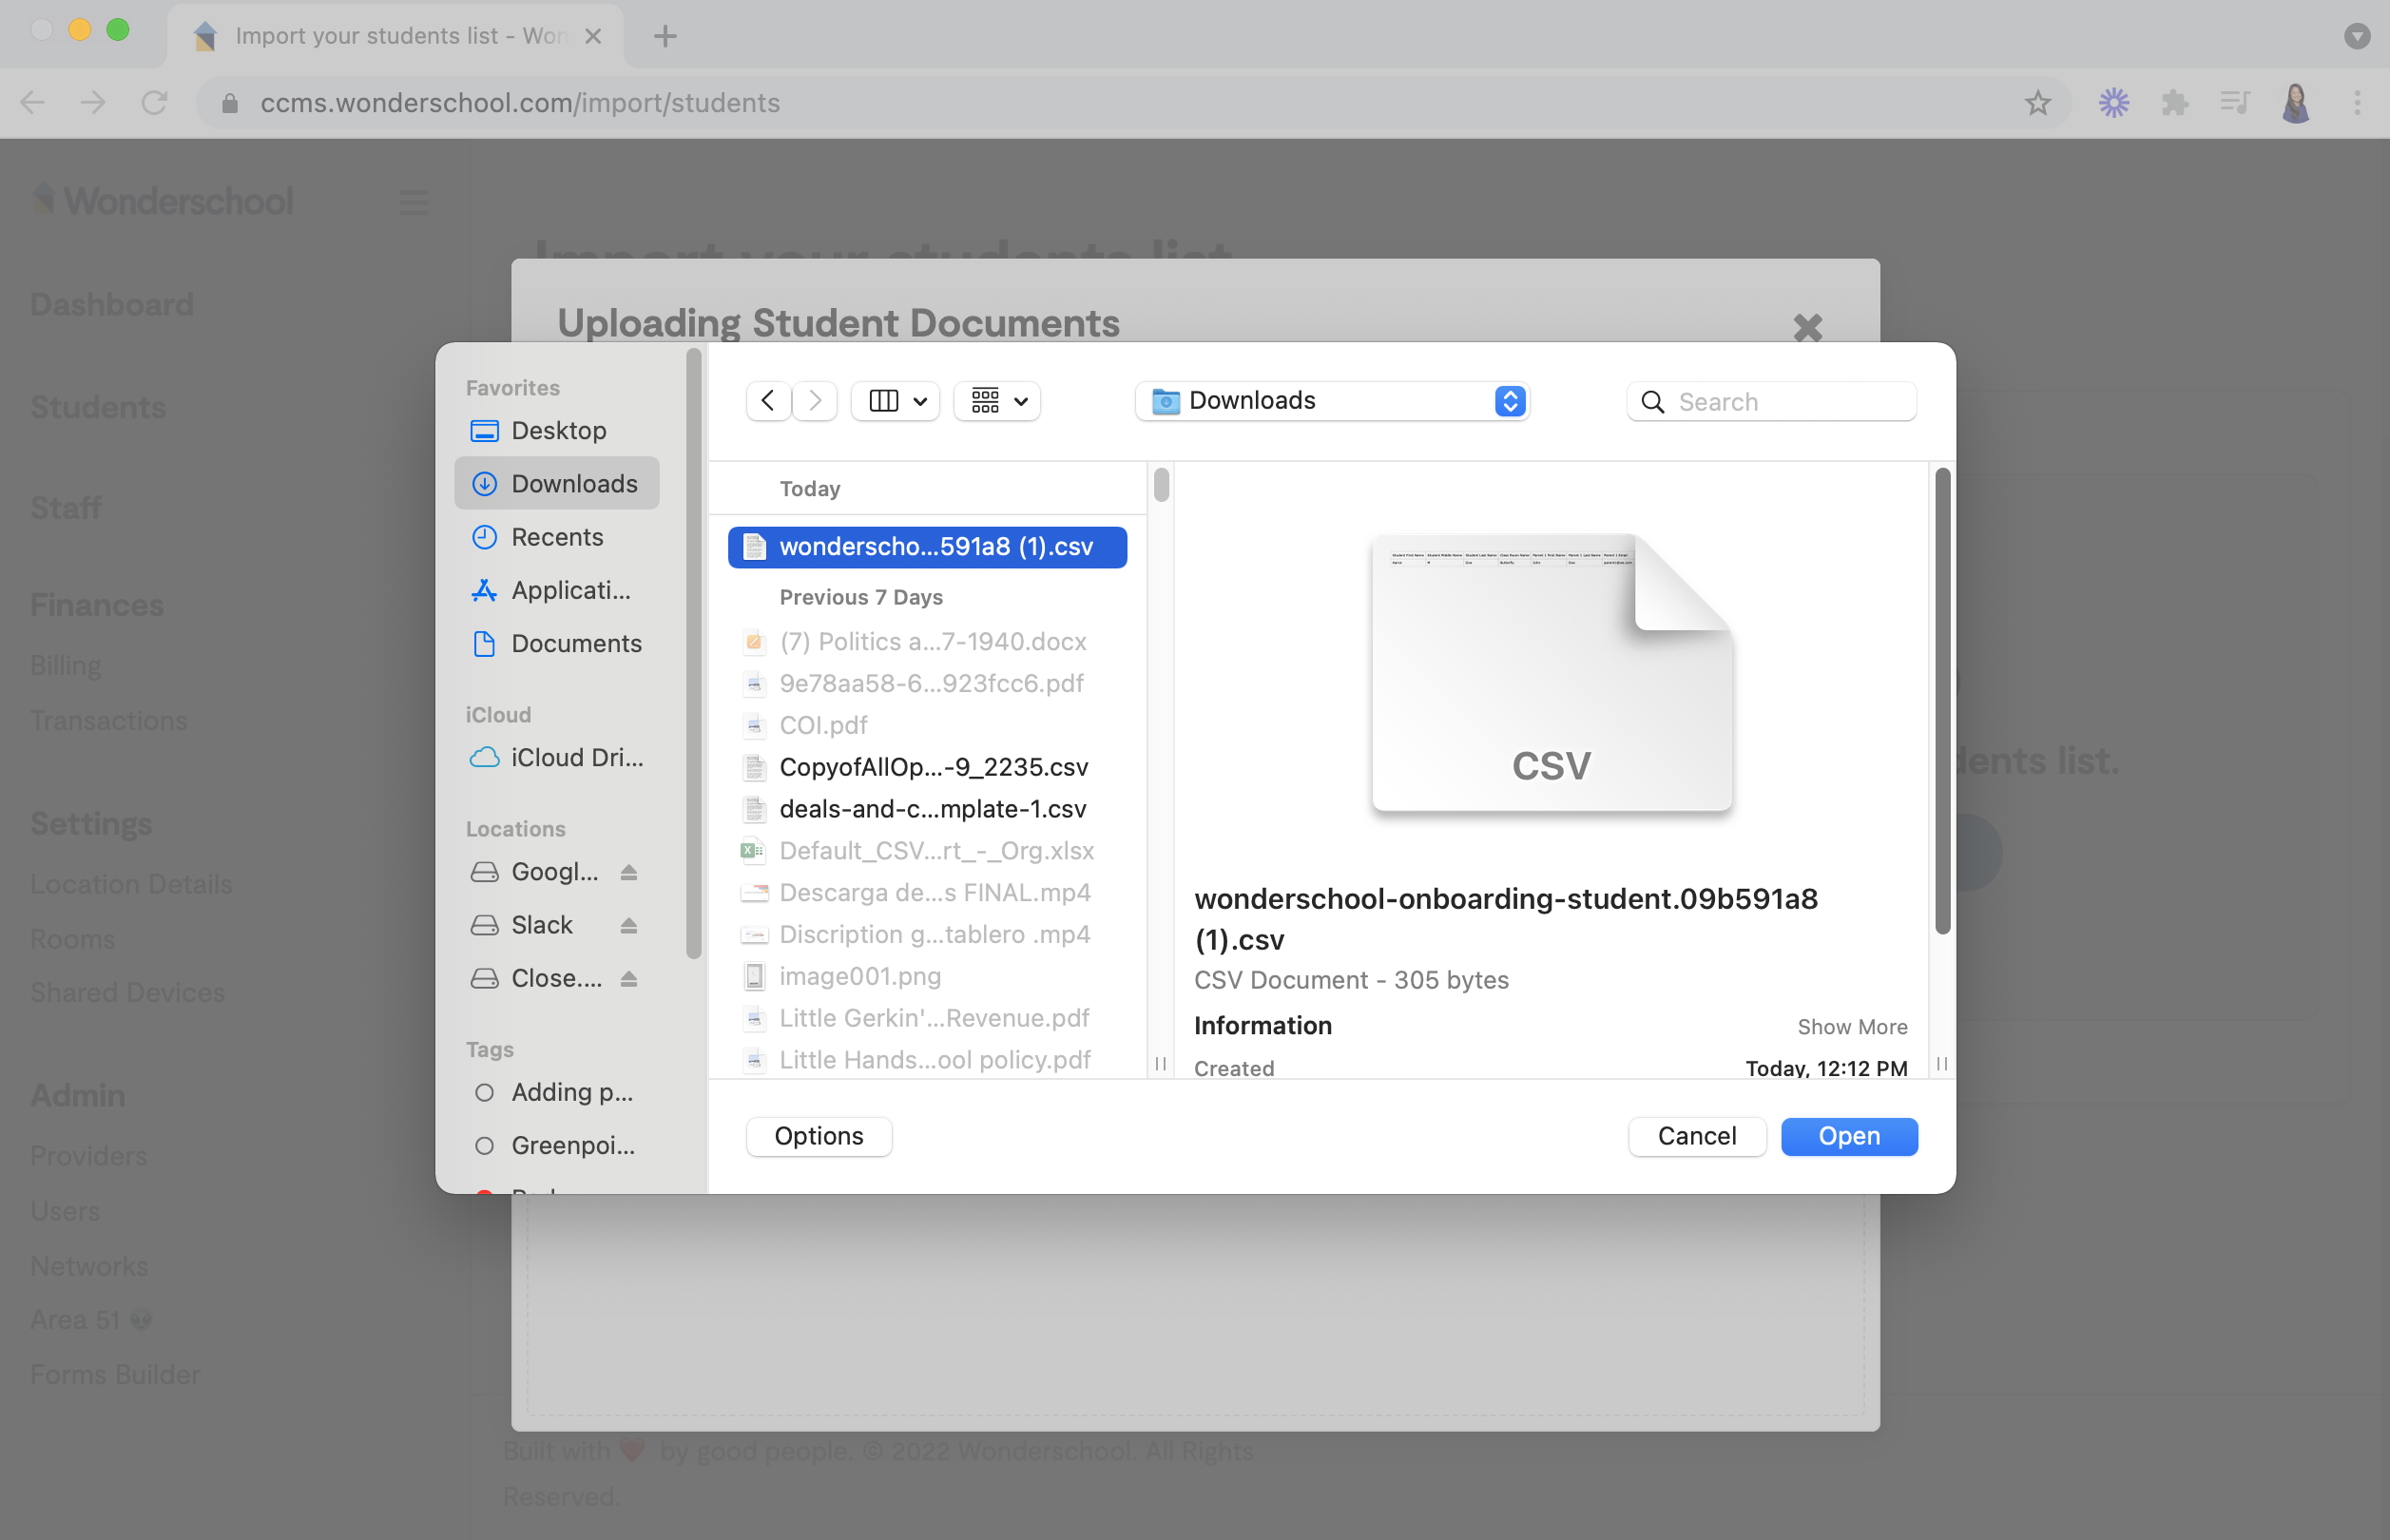Eject the Google drive volume

coord(628,872)
